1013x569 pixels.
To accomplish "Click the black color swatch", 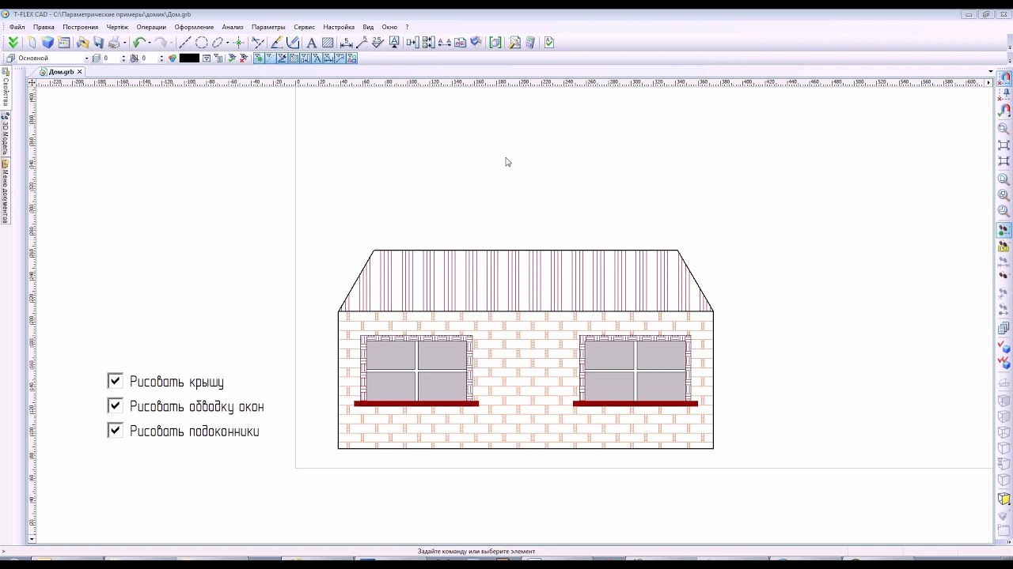I will [189, 58].
